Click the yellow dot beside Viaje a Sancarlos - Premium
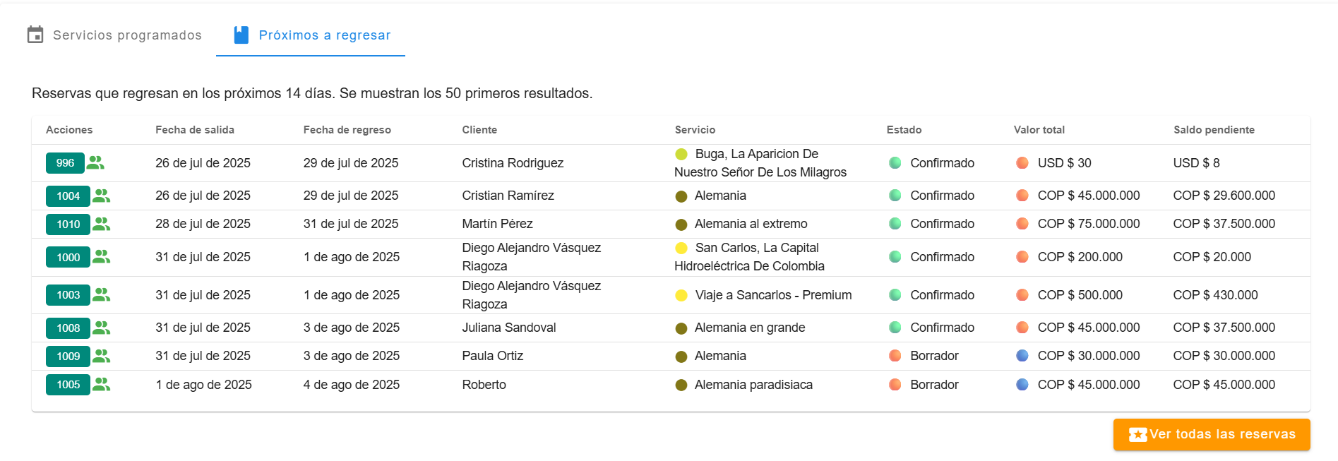This screenshot has height=461, width=1338. tap(681, 295)
